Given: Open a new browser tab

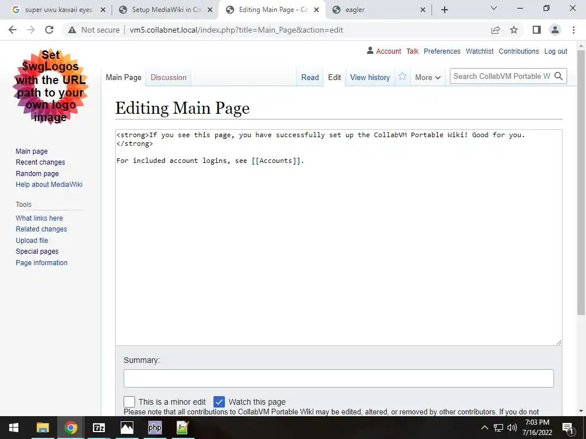Looking at the screenshot, I should pyautogui.click(x=444, y=10).
